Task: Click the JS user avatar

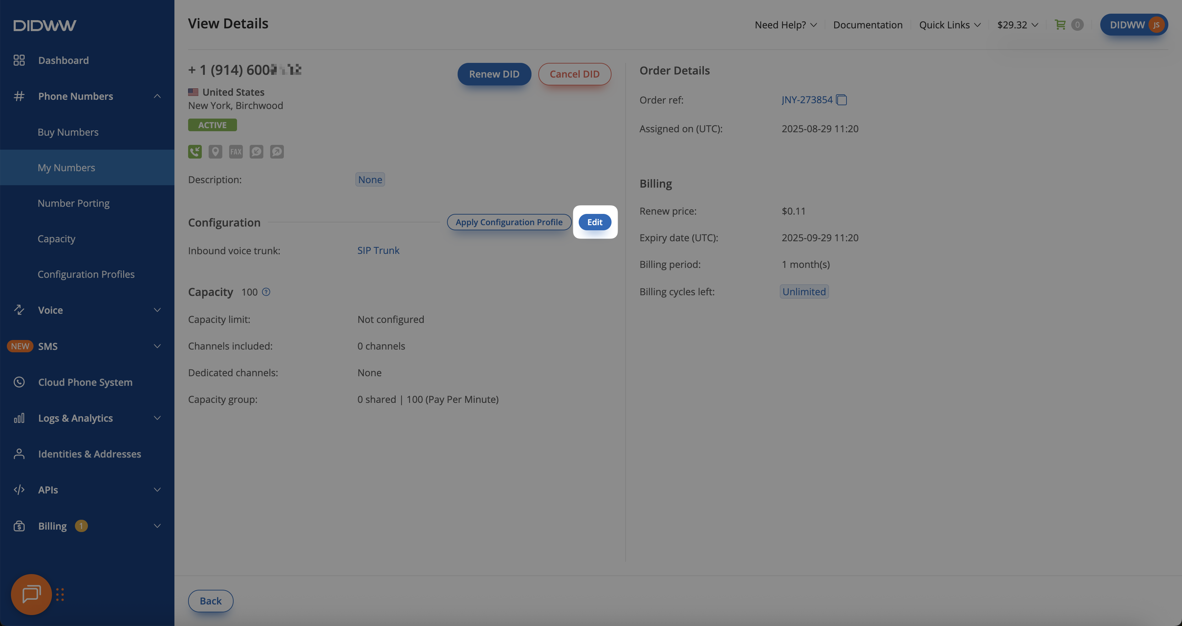Action: point(1156,25)
